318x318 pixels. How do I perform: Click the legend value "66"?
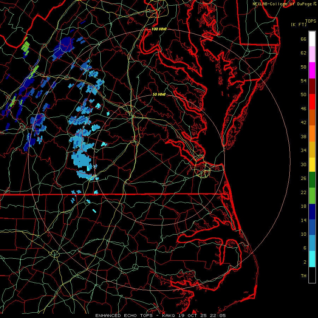pyautogui.click(x=304, y=39)
